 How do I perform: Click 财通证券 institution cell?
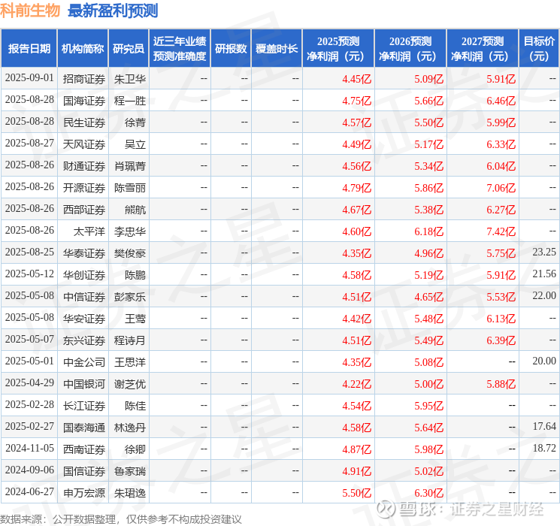click(x=84, y=166)
